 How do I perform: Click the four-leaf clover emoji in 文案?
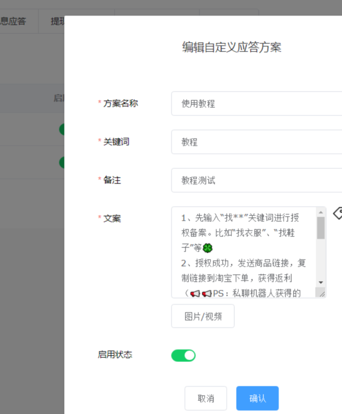pyautogui.click(x=208, y=248)
